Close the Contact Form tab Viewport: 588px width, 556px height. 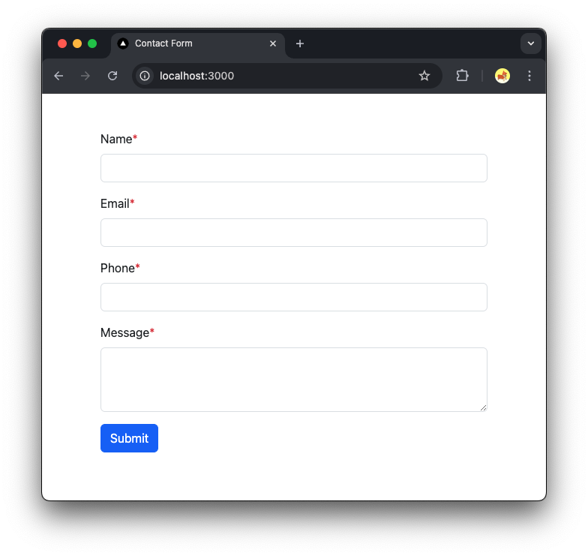(273, 44)
